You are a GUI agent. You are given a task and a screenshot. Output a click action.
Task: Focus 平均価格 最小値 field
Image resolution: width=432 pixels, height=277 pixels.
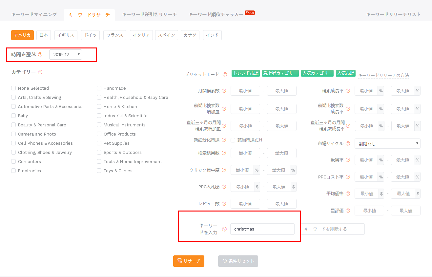tap(367, 194)
